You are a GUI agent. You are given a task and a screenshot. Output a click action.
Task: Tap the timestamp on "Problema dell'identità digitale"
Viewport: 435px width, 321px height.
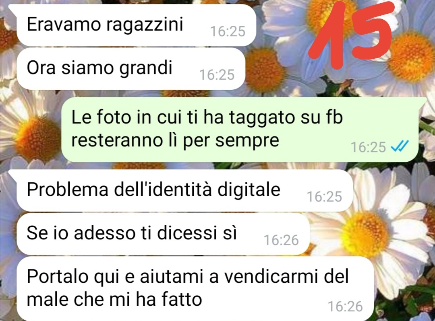(324, 197)
